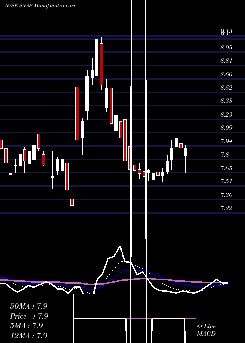Click the 50MA : 7.9 readout
The width and height of the screenshot is (245, 343).
tap(28, 306)
